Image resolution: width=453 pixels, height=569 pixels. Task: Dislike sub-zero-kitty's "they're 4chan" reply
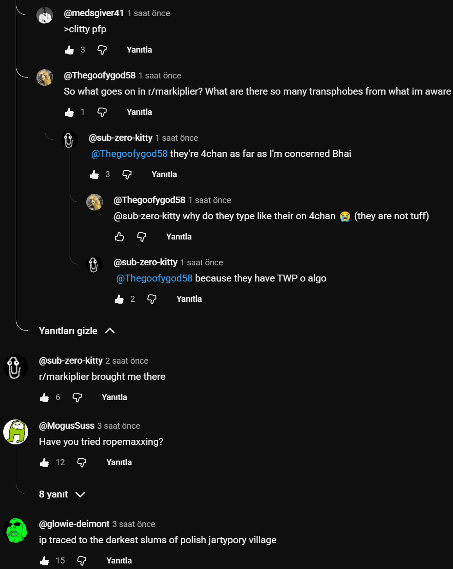(127, 174)
